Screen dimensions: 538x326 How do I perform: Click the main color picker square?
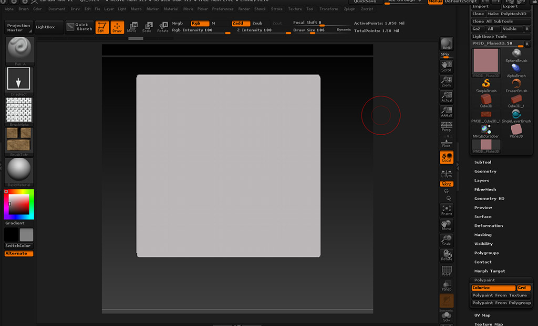coord(18,203)
